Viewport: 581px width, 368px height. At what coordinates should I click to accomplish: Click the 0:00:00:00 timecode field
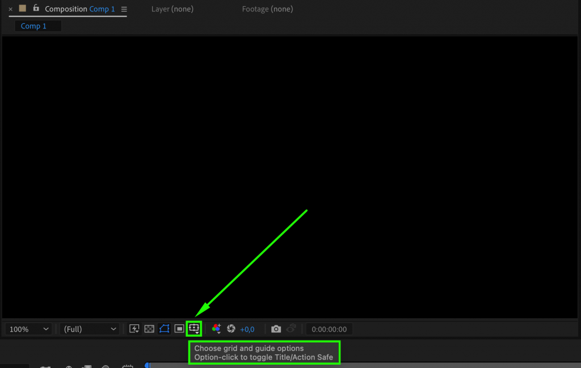pyautogui.click(x=329, y=329)
